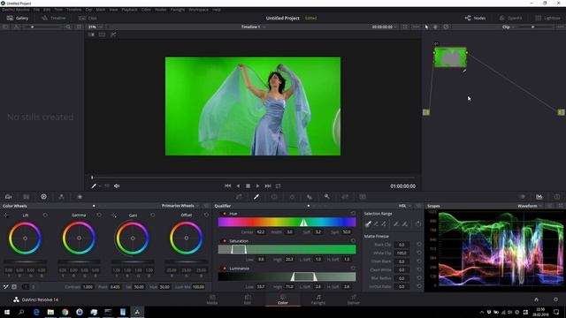This screenshot has width=566, height=318.
Task: Click the Saturation range bar
Action: click(x=287, y=249)
